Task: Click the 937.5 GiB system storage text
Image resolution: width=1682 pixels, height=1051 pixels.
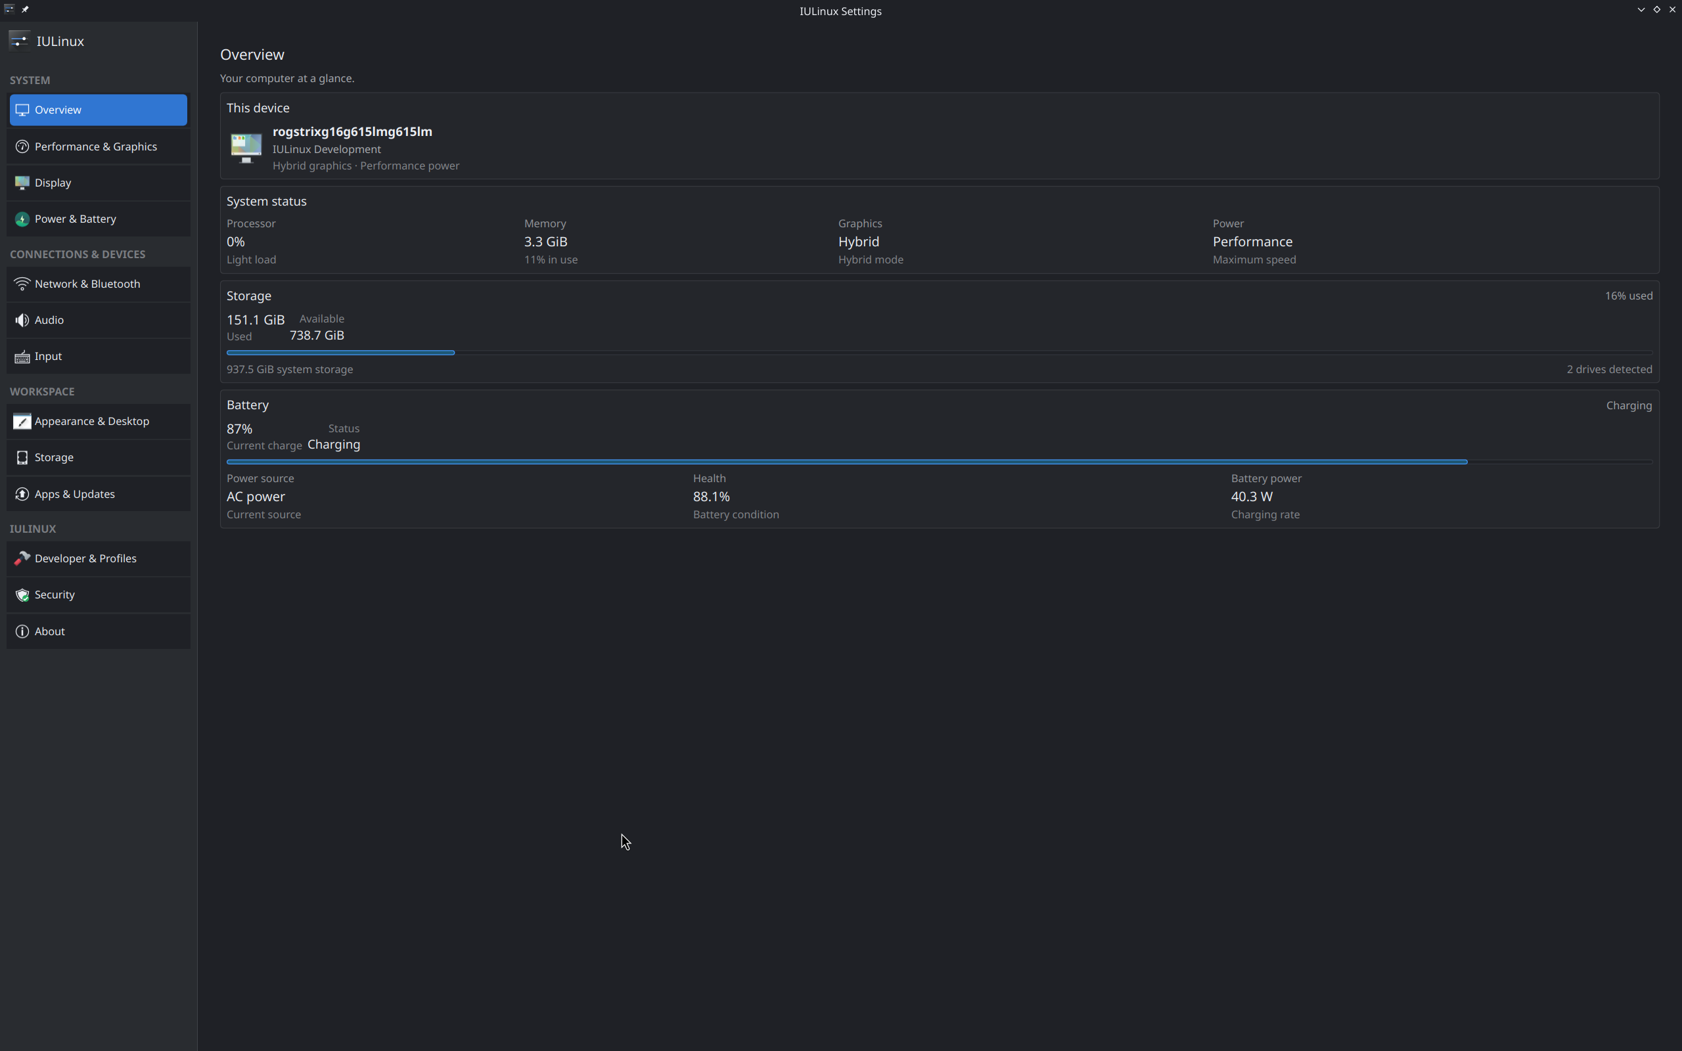Action: pyautogui.click(x=290, y=369)
